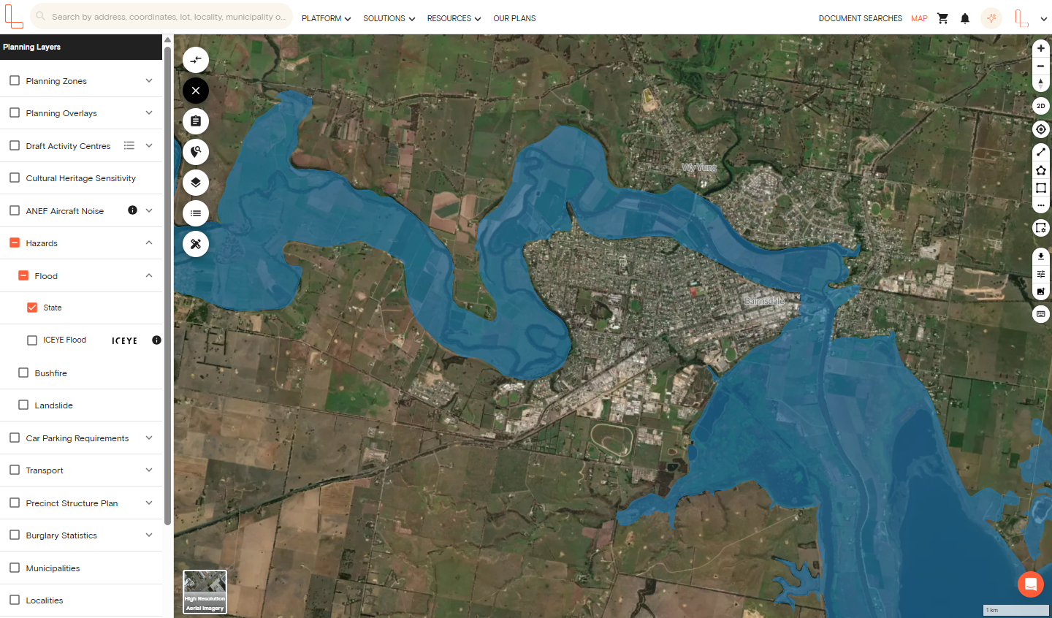The image size is (1052, 618).
Task: Open the RESOURCES menu
Action: tap(454, 18)
